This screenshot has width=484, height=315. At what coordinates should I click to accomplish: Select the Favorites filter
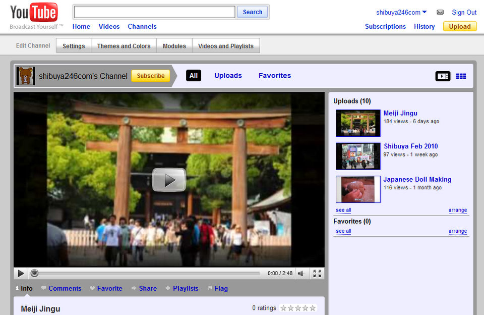(275, 75)
